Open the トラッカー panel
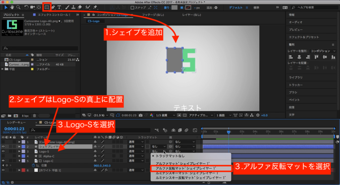 point(296,85)
